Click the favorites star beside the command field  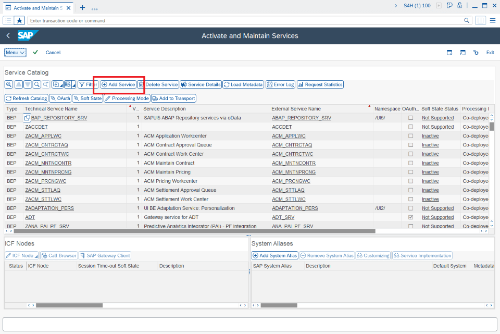19,20
